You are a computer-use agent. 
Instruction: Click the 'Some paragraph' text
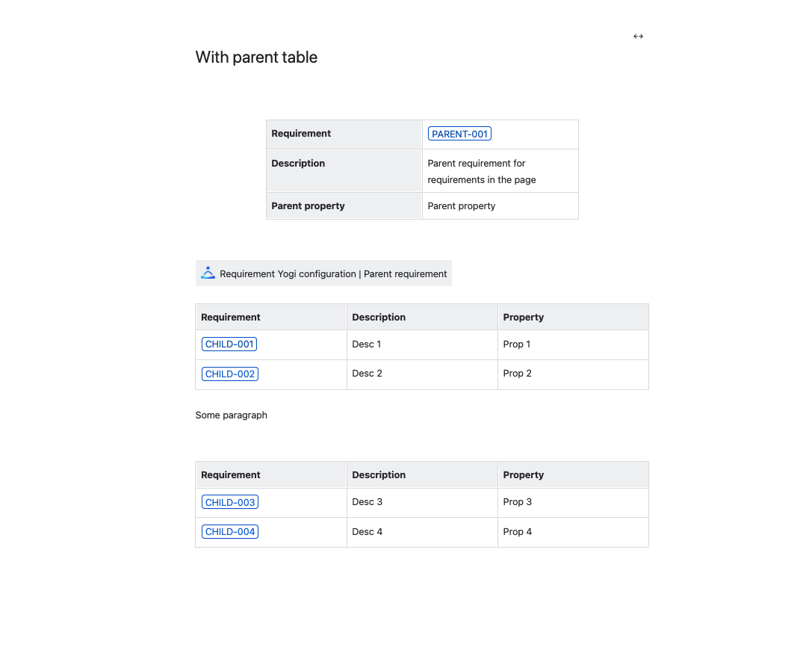(232, 415)
